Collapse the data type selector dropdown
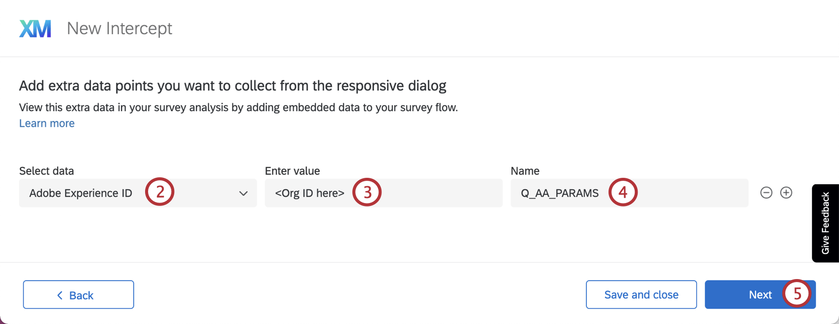The height and width of the screenshot is (324, 839). pos(243,193)
